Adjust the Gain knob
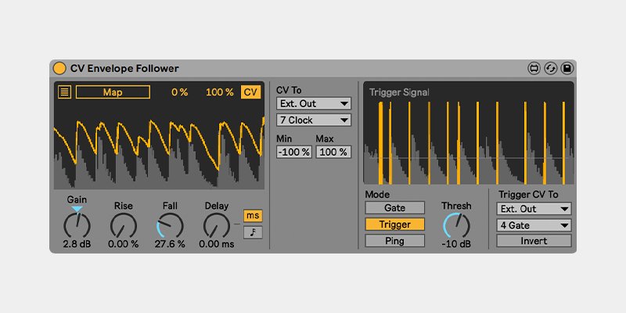 pyautogui.click(x=77, y=225)
